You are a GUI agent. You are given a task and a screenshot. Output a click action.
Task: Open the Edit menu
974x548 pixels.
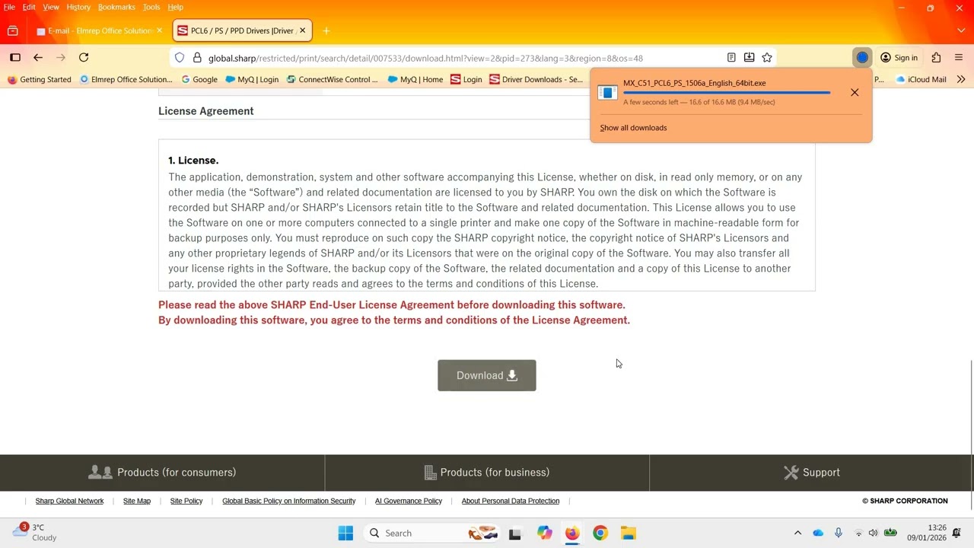coord(29,7)
